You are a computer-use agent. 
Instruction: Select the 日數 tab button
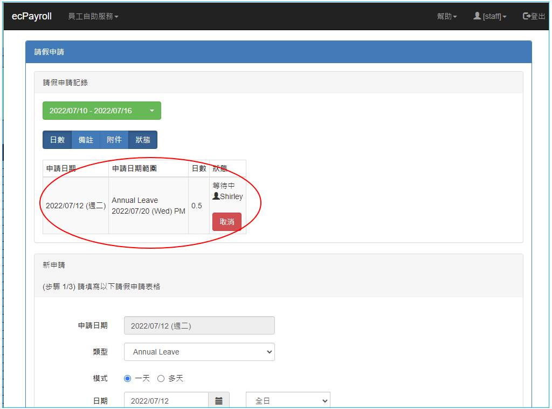pyautogui.click(x=57, y=140)
